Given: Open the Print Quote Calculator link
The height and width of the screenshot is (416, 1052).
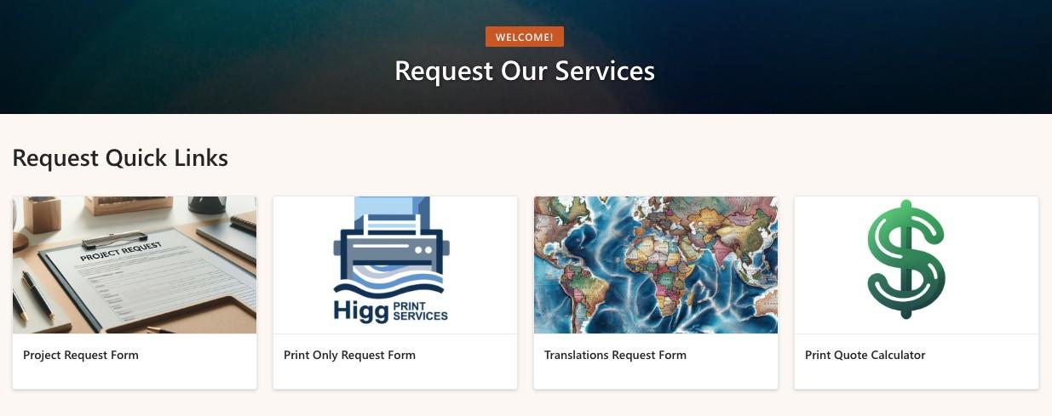Looking at the screenshot, I should coord(865,355).
